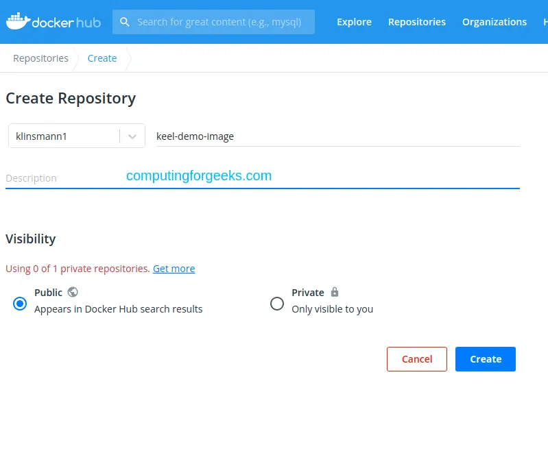The height and width of the screenshot is (451, 548).
Task: Click 'Using 0 of 1 private repositories' text
Action: (x=78, y=268)
